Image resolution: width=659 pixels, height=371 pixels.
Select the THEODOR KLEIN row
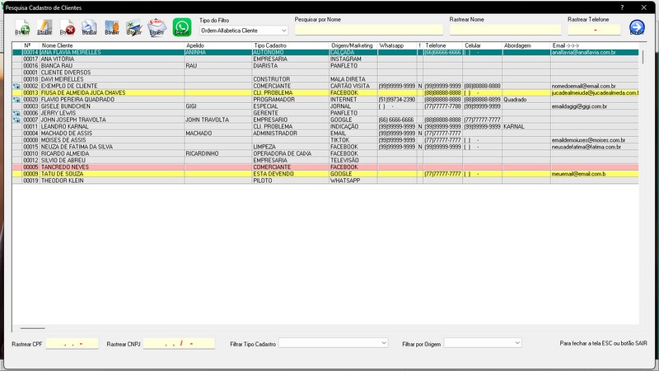point(325,181)
